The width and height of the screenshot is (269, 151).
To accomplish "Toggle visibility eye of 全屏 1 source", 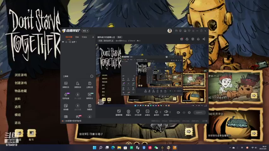I will pyautogui.click(x=63, y=42).
